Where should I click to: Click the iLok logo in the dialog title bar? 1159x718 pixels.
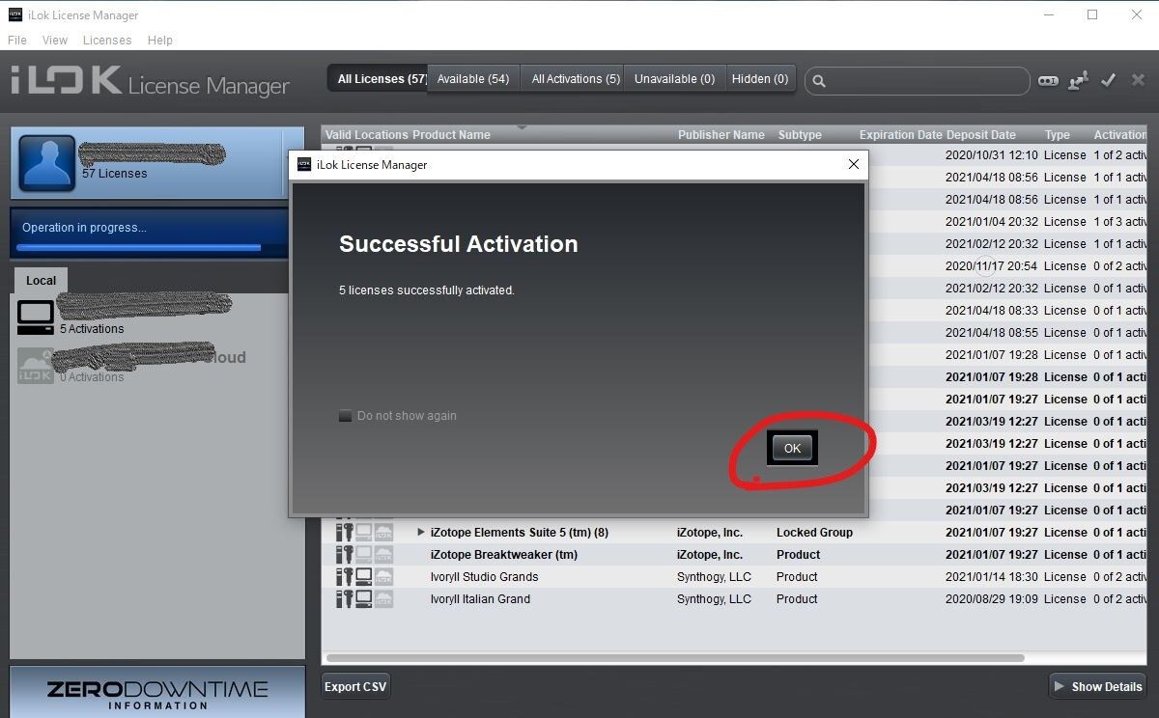(x=304, y=164)
